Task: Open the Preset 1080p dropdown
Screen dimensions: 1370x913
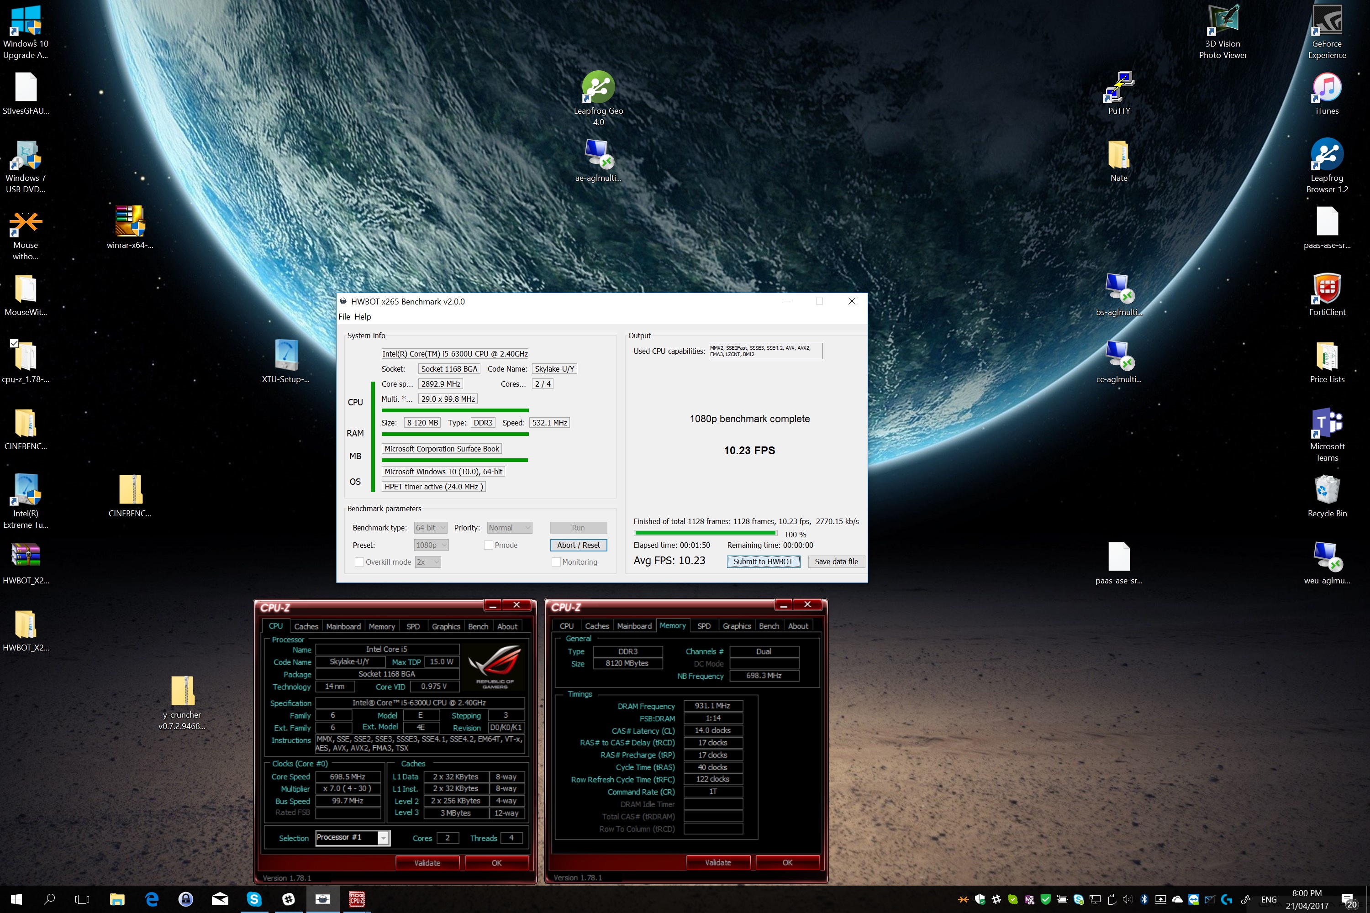Action: click(x=431, y=545)
